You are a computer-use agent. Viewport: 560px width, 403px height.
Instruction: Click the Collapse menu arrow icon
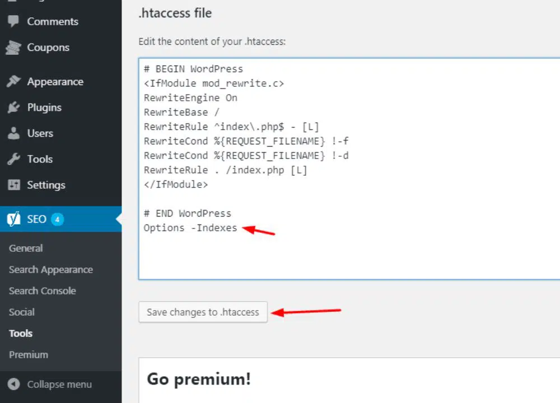[15, 385]
